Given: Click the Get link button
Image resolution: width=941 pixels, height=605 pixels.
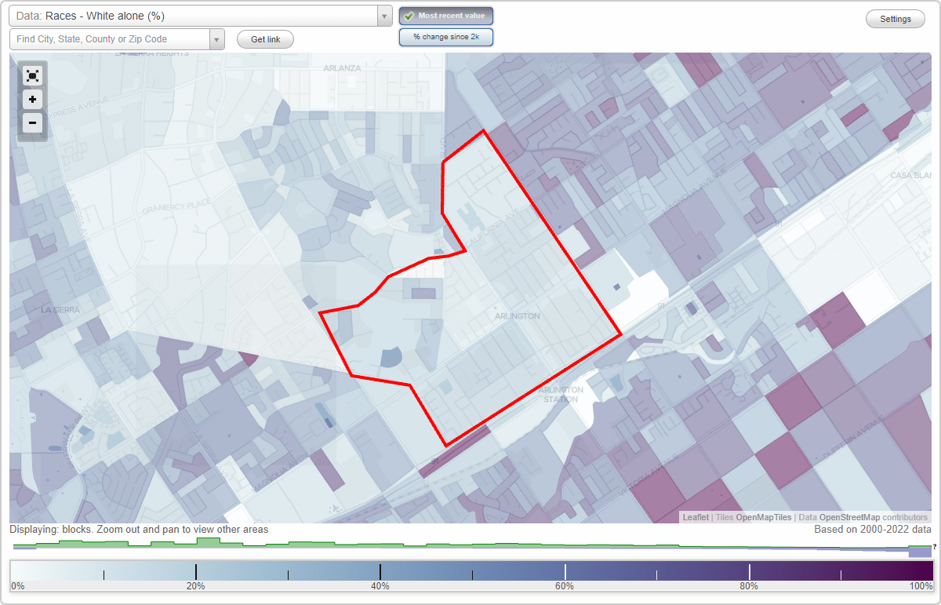Looking at the screenshot, I should click(265, 39).
